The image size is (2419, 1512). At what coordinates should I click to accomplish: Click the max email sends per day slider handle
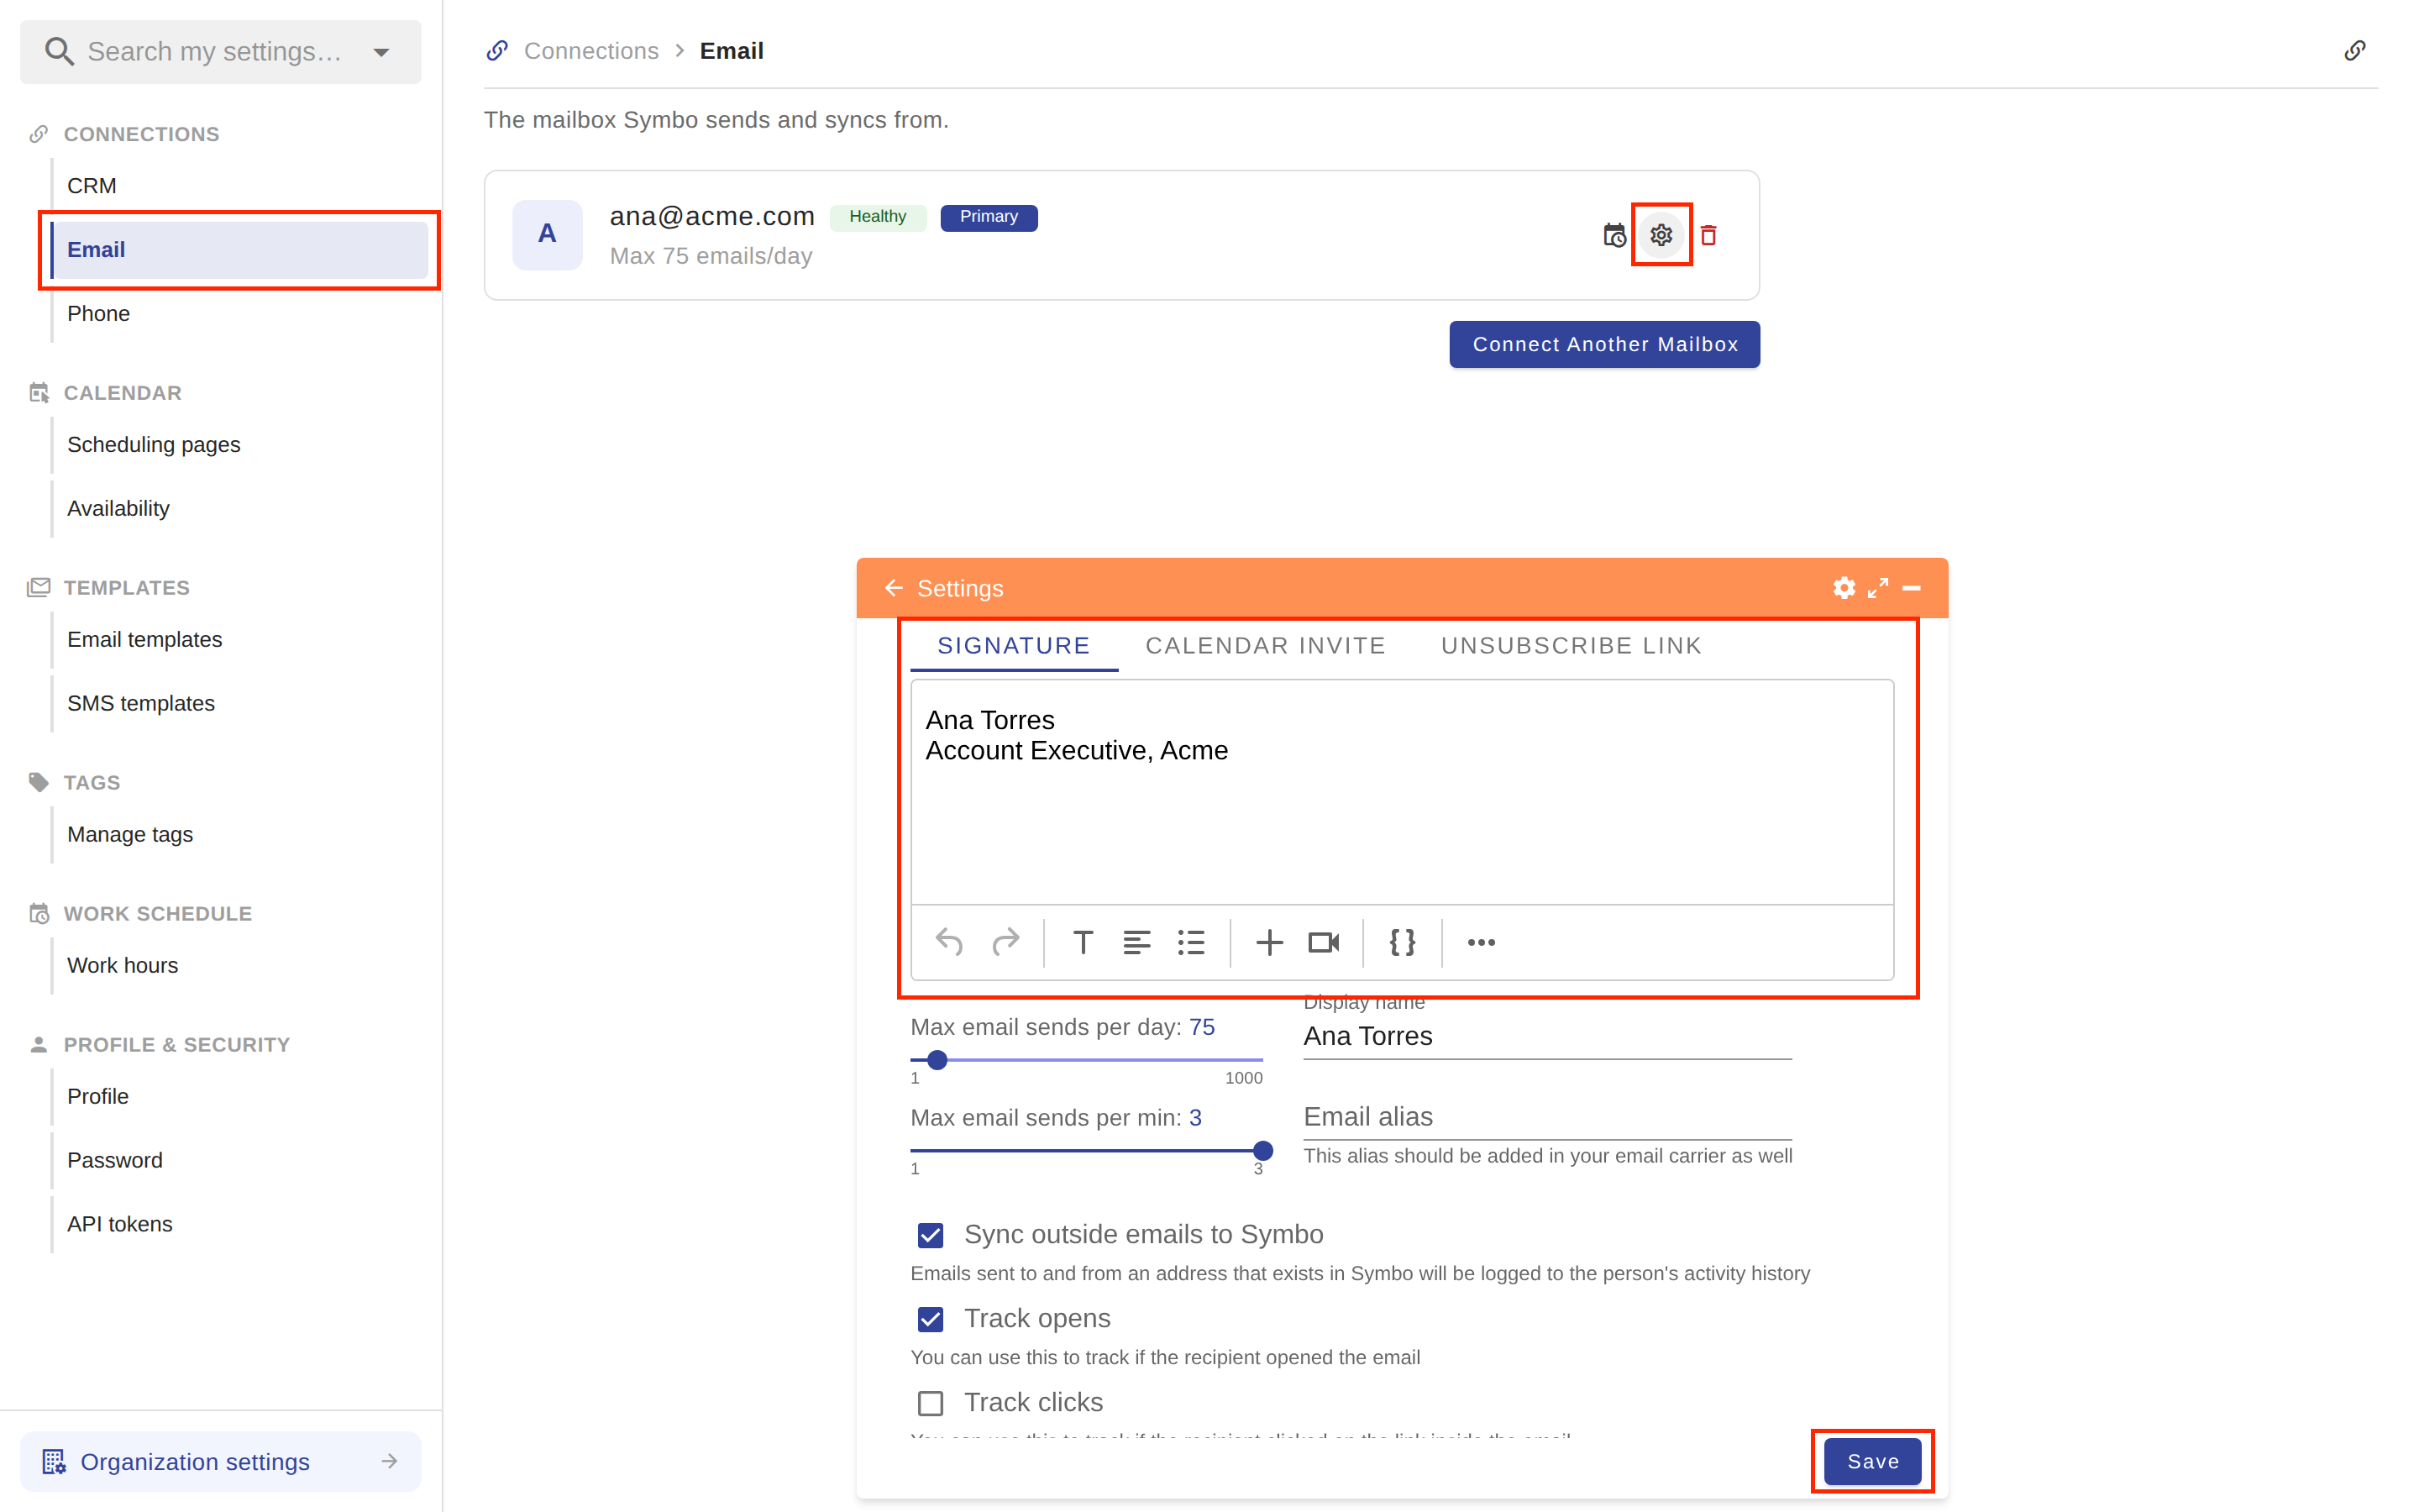[x=937, y=1060]
